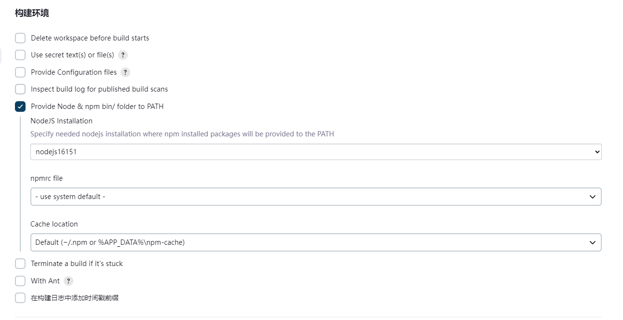Enable Terminate a build if it's stuck
The width and height of the screenshot is (623, 320).
pos(20,264)
